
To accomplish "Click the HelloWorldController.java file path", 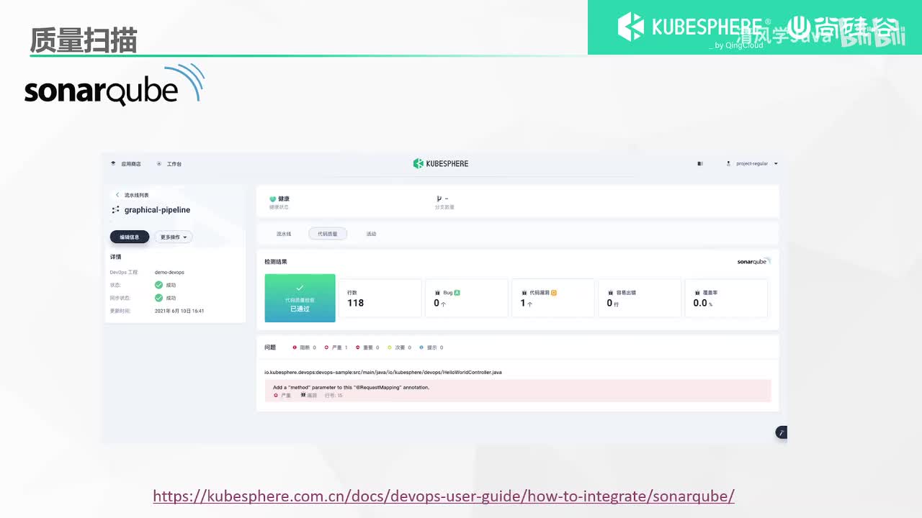I will 383,373.
